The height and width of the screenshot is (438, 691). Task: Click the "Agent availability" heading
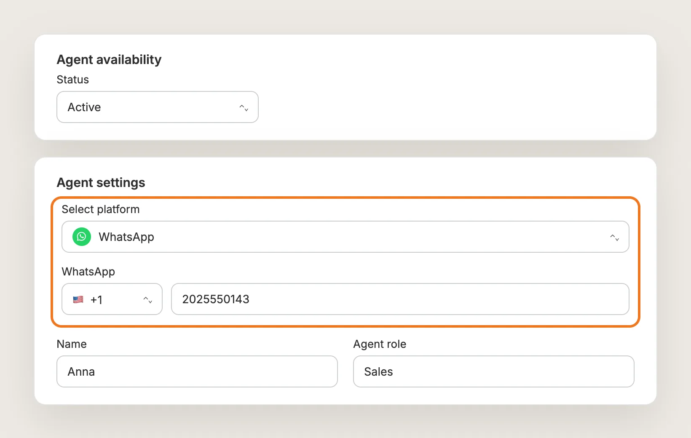[x=109, y=59]
